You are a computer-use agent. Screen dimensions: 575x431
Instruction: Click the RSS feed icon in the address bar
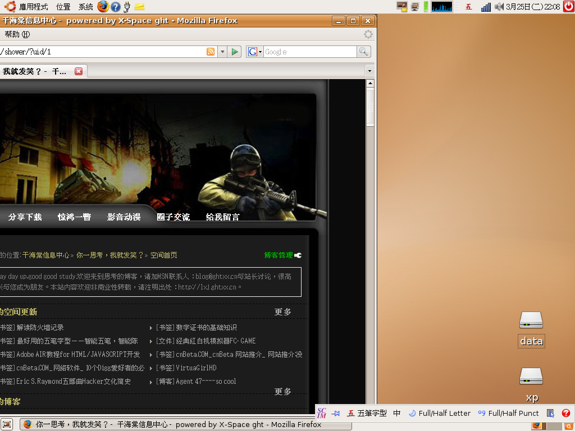(x=211, y=52)
